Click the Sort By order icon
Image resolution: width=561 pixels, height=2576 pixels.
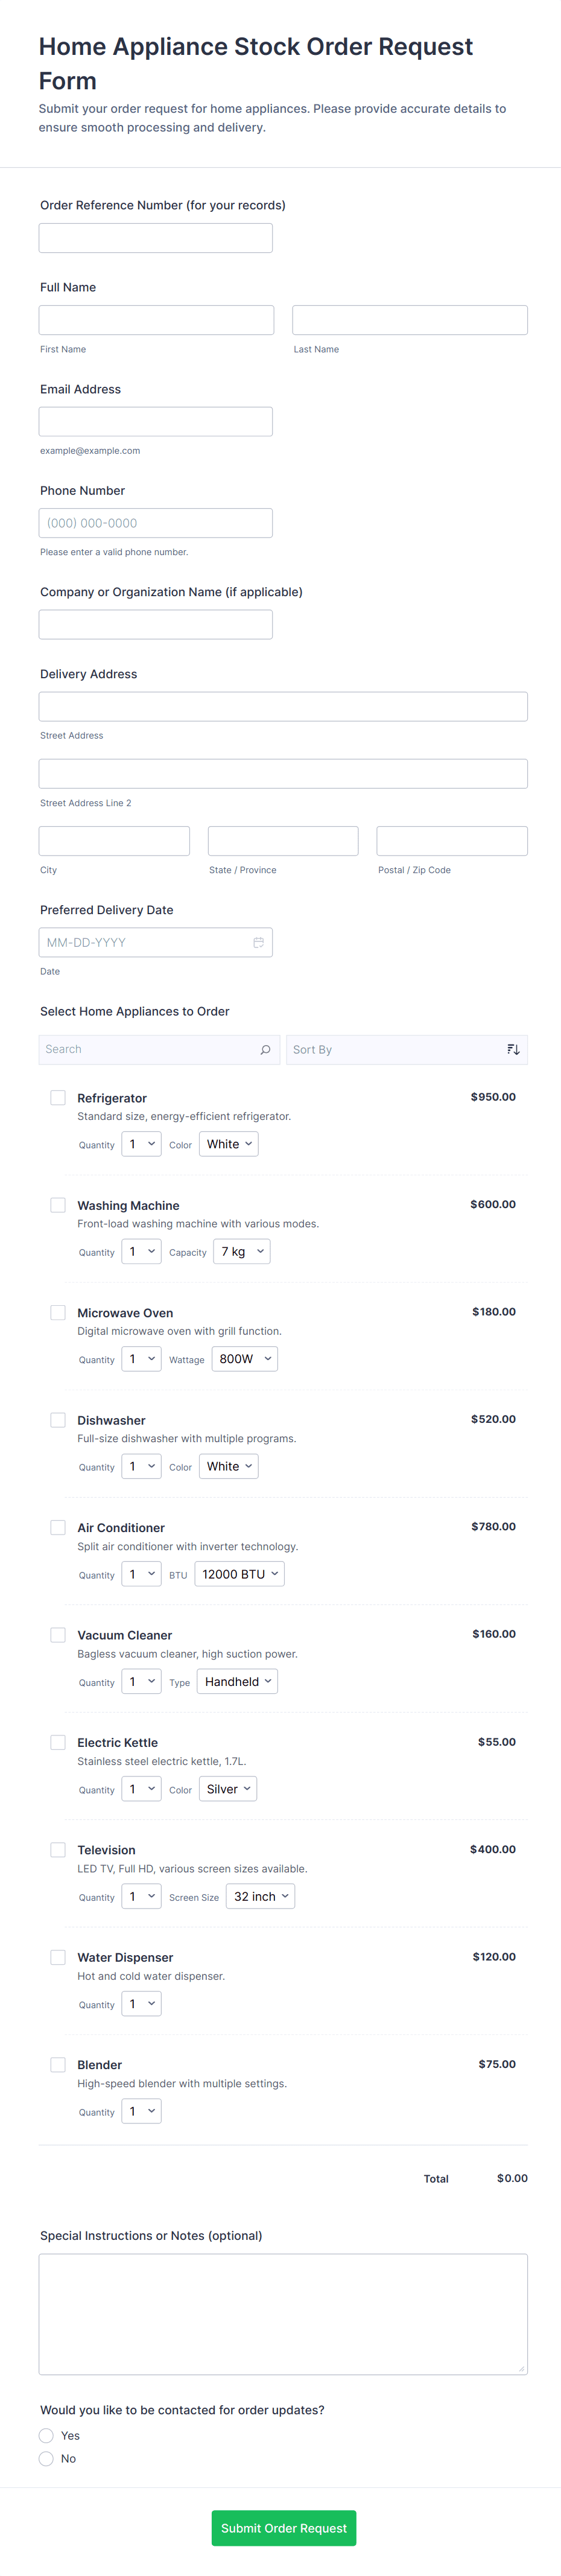tap(513, 1049)
